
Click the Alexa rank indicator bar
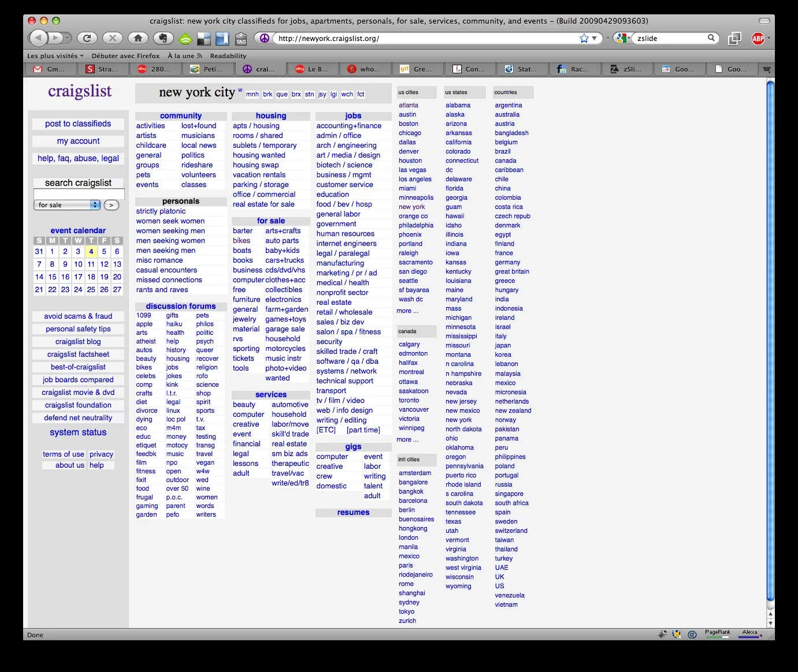tap(750, 634)
